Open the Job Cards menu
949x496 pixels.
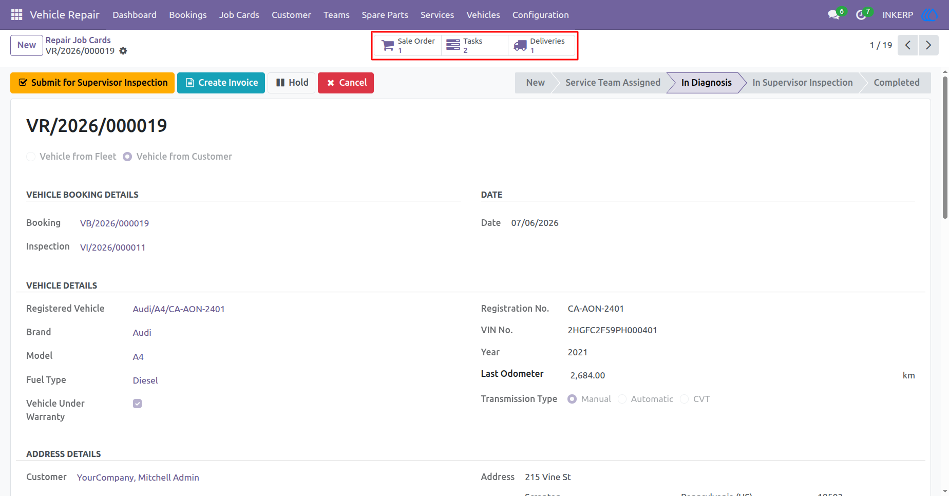tap(239, 15)
